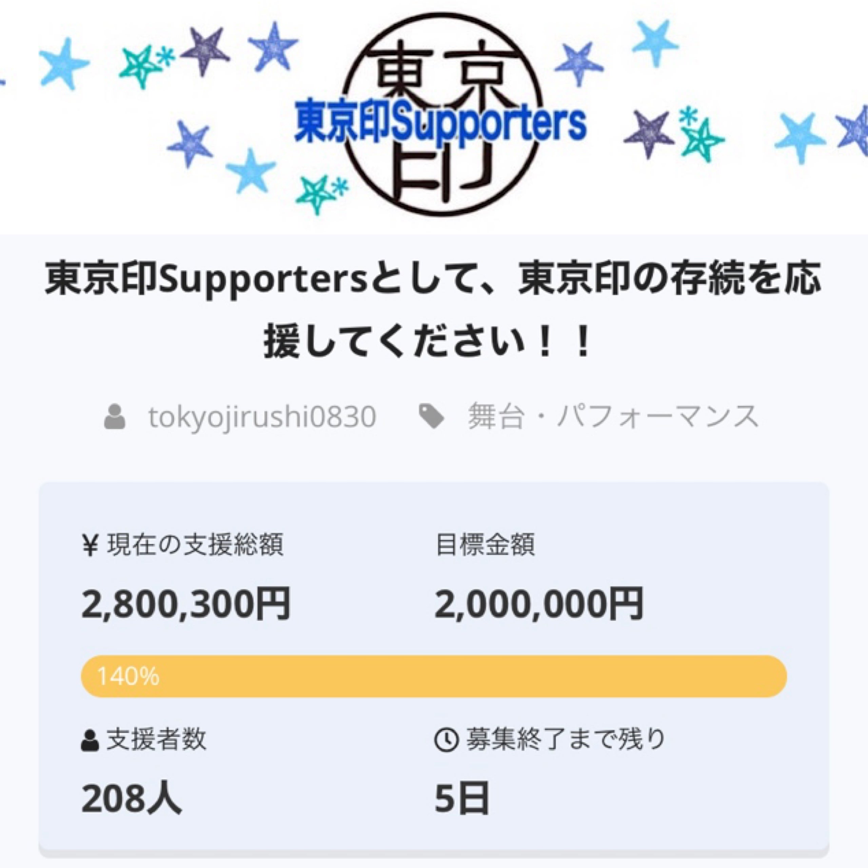This screenshot has height=868, width=868.
Task: Click the 208人 supporter count
Action: (131, 799)
